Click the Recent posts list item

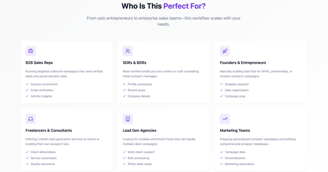(136, 90)
